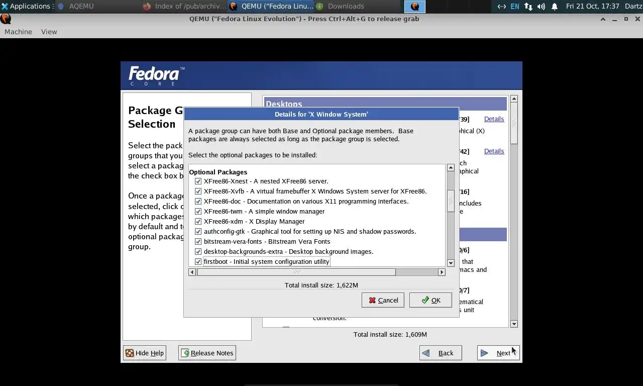Click the Total install size: 1,609M label

click(x=390, y=334)
